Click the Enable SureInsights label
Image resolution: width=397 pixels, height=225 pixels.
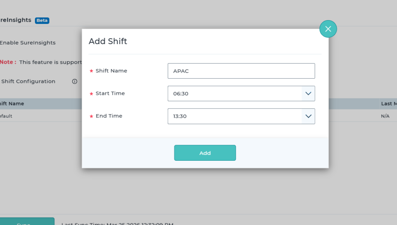click(x=28, y=43)
